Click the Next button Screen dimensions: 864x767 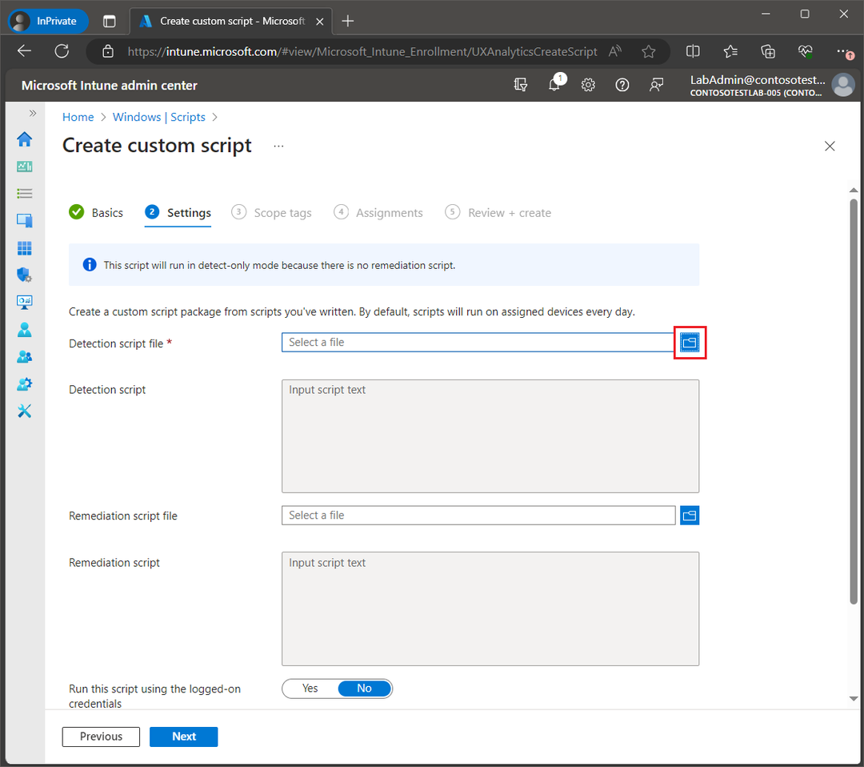pos(183,737)
